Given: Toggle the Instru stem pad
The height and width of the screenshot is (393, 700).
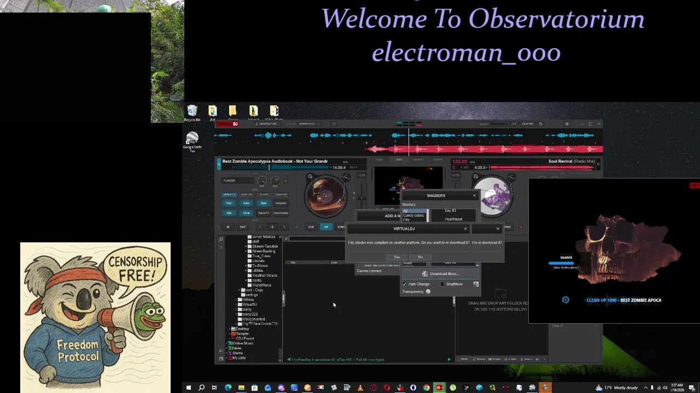Looking at the screenshot, I should pos(246,203).
